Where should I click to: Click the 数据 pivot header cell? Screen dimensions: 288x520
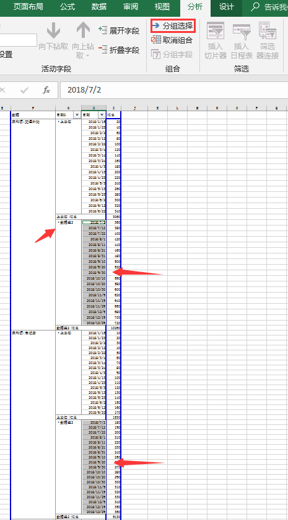[33, 115]
